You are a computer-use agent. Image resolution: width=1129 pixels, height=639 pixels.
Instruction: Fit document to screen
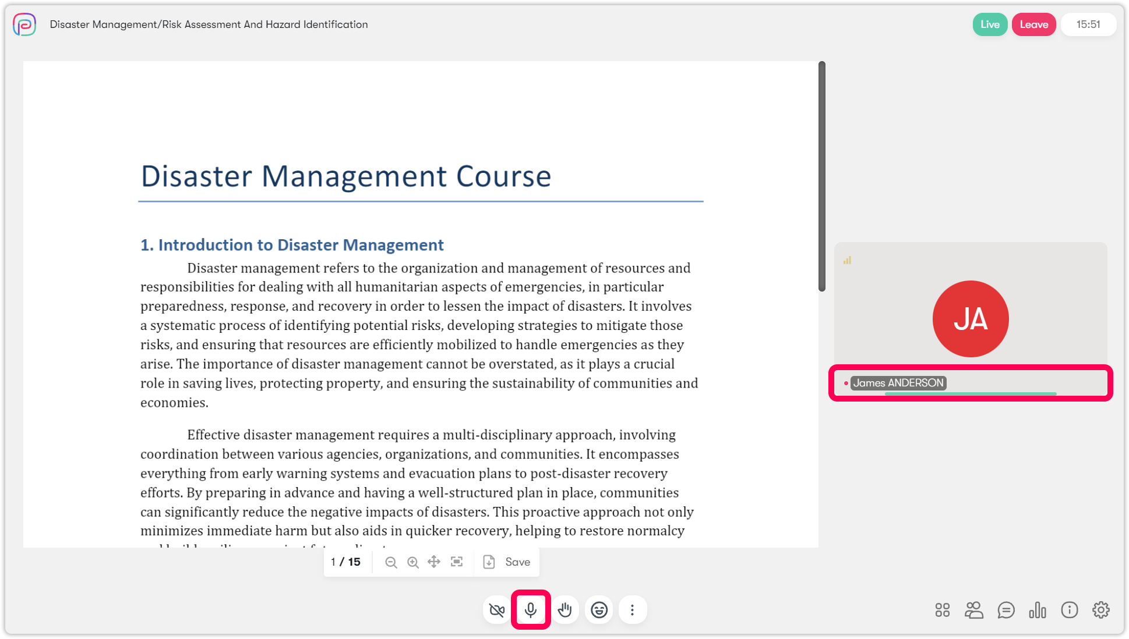point(457,562)
